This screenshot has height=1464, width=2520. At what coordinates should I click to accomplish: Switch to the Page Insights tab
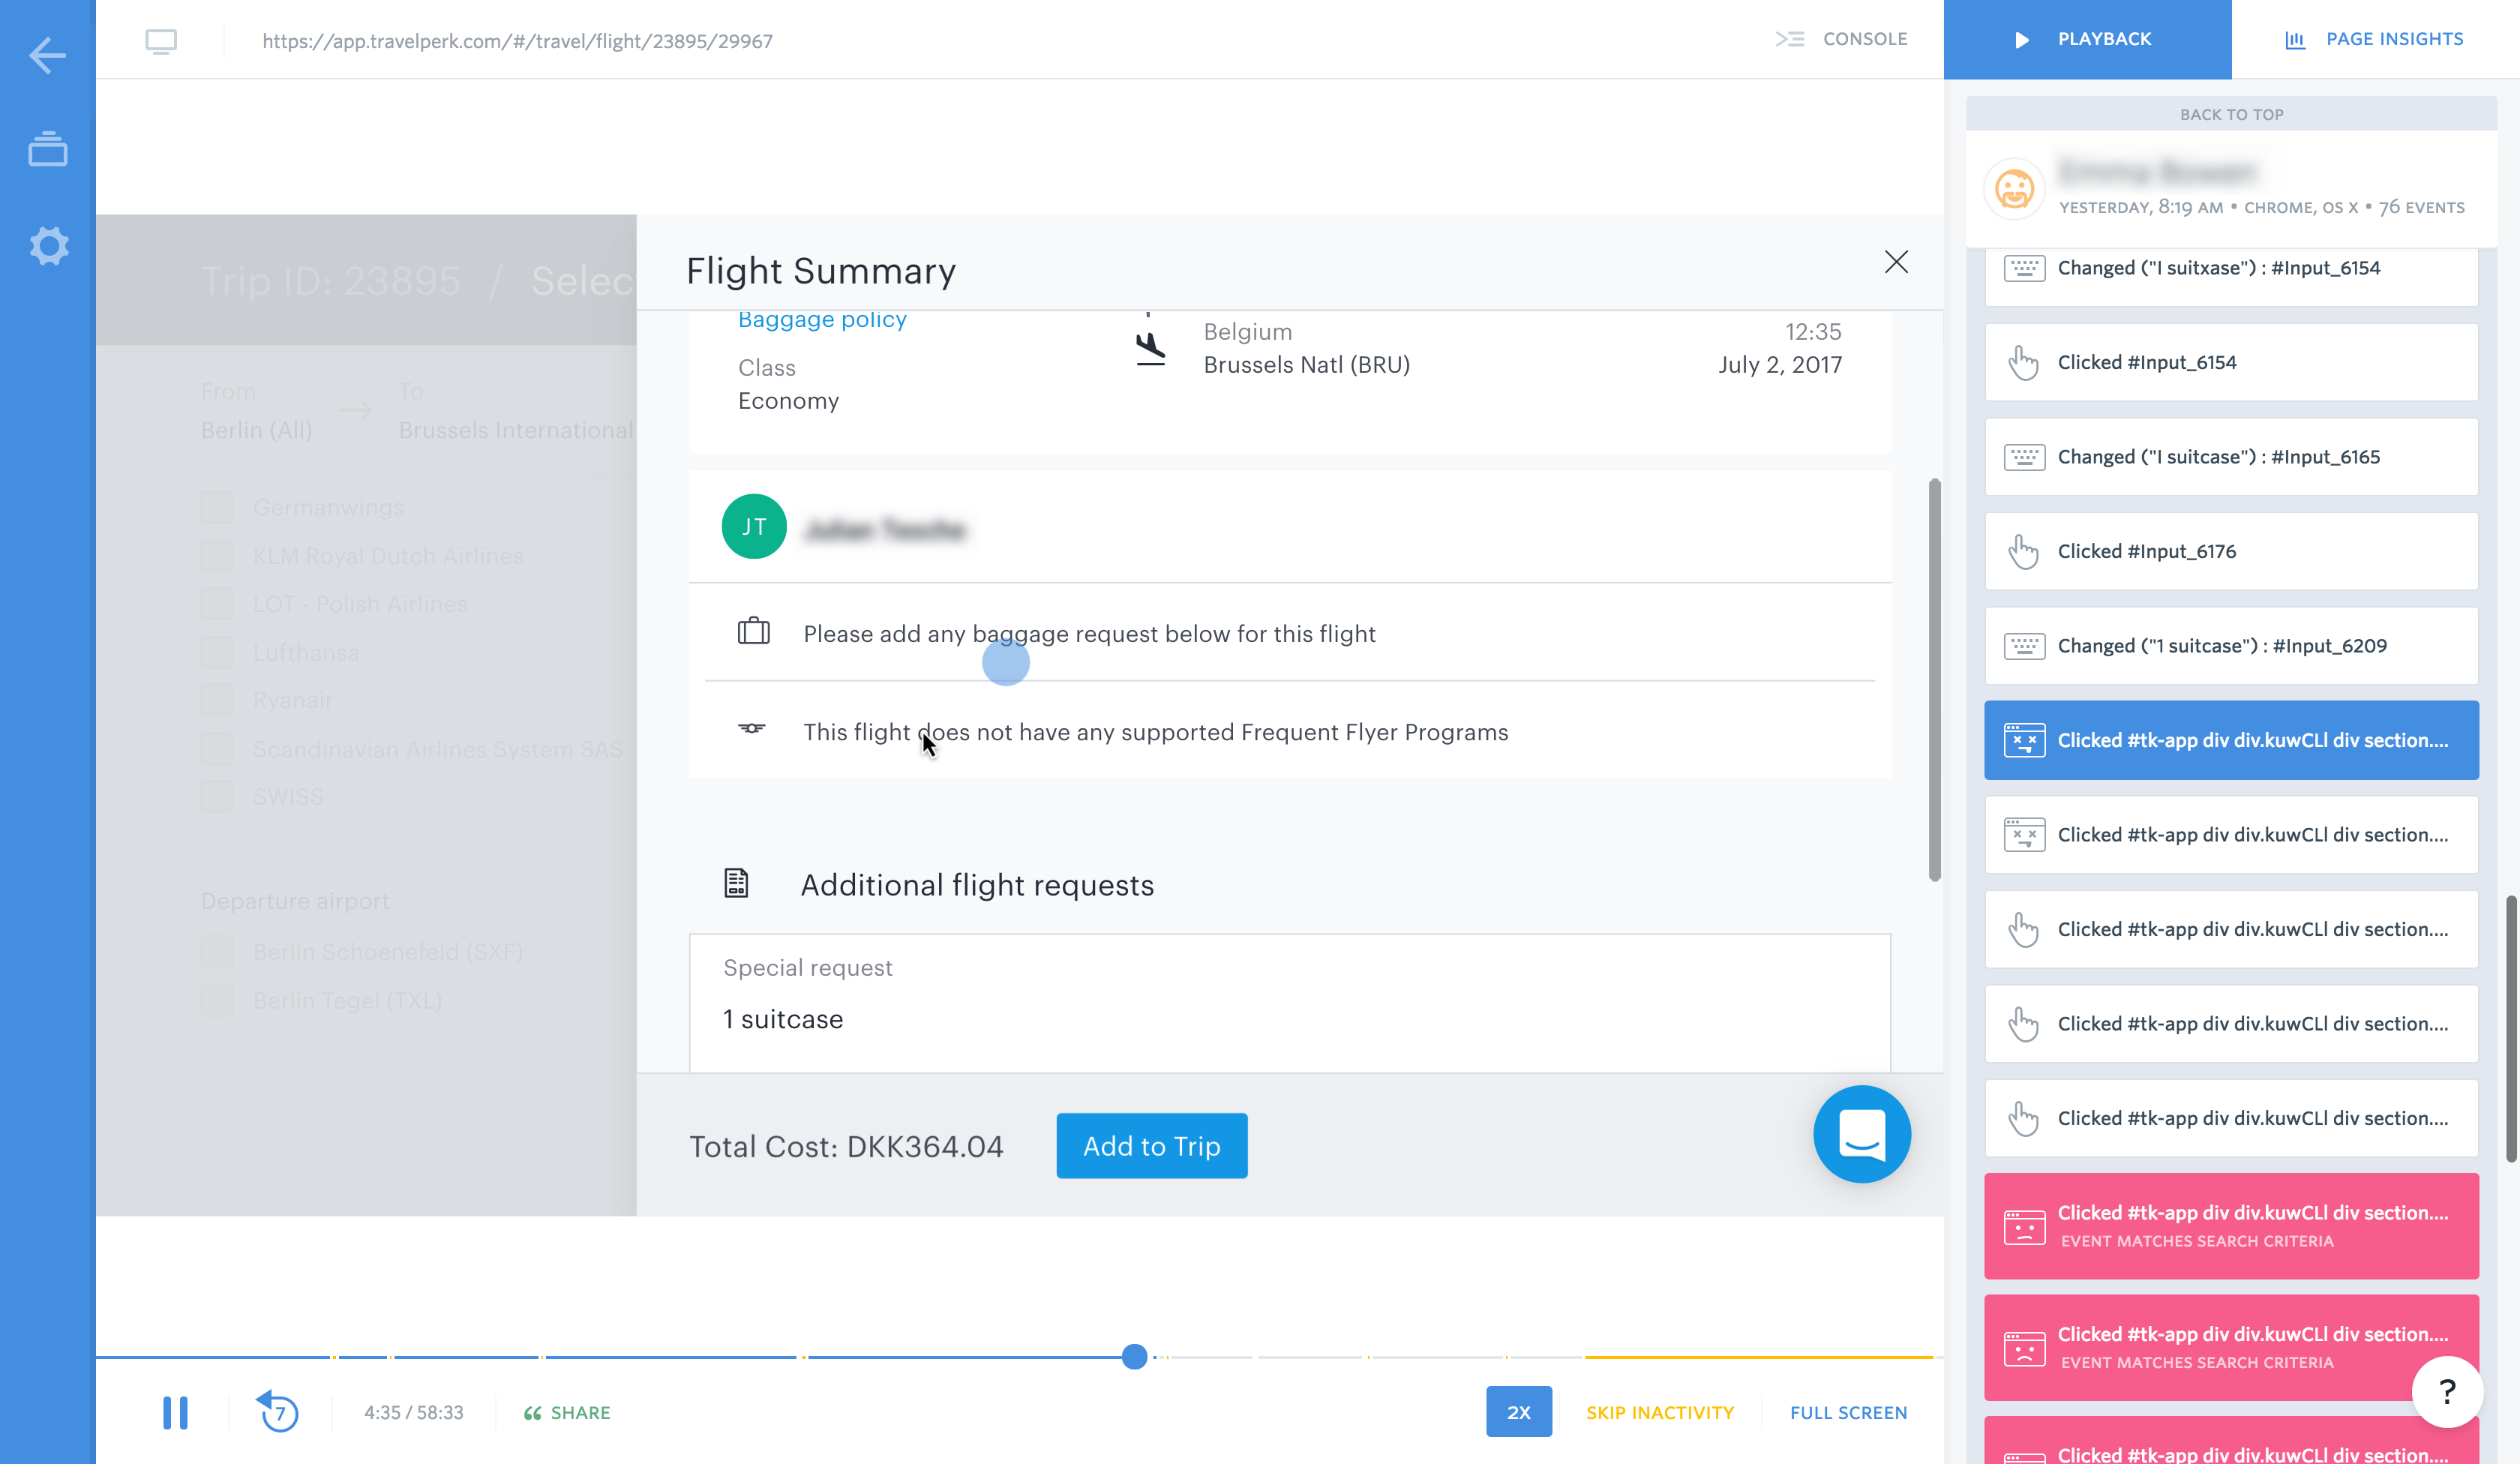click(x=2375, y=39)
